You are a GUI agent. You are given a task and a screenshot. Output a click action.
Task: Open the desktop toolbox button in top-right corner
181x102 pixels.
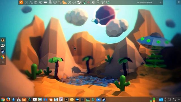pyautogui.click(x=179, y=2)
